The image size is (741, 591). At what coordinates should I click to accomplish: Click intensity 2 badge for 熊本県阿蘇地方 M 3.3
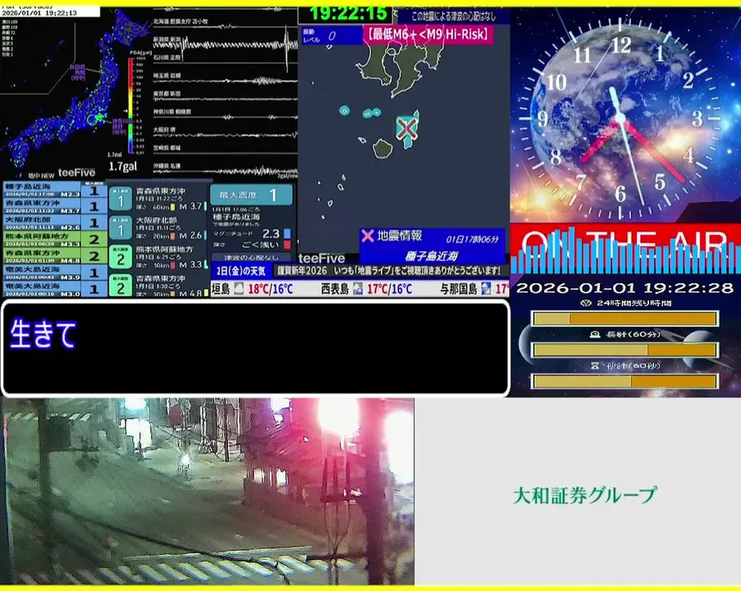[120, 258]
